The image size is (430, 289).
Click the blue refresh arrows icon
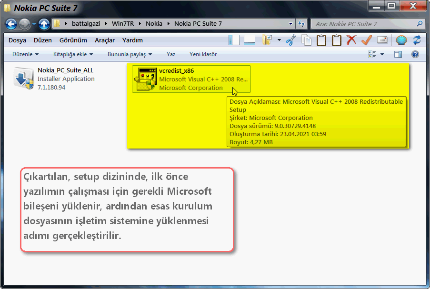[417, 40]
